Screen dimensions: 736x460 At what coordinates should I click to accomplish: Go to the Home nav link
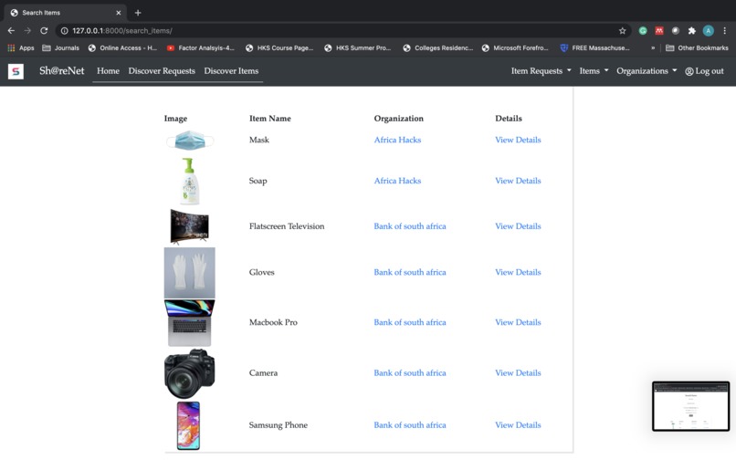108,71
